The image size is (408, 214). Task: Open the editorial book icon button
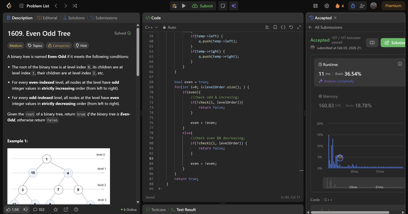click(372, 43)
